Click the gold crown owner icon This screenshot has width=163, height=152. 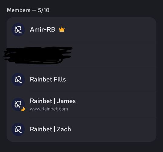coord(62,29)
